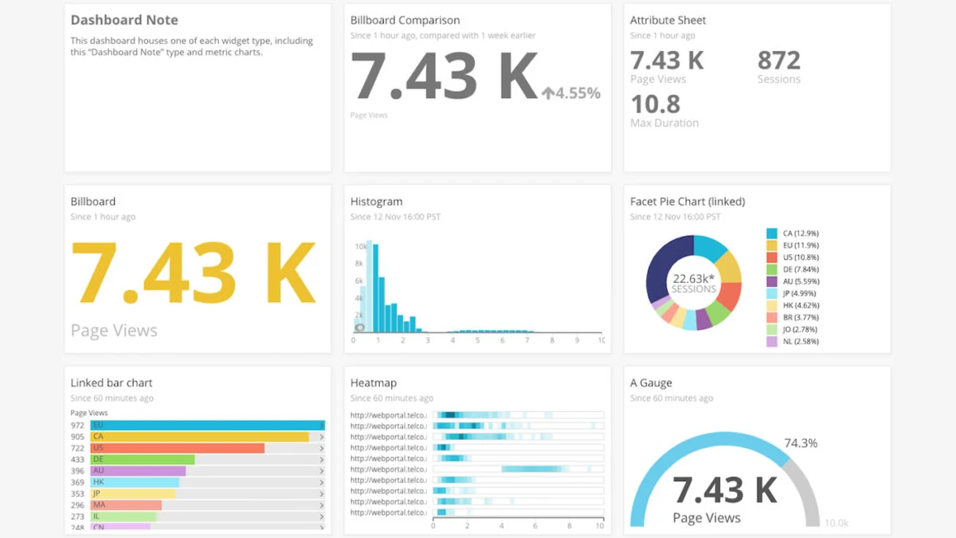This screenshot has width=956, height=538.
Task: Click the US legend color swatch
Action: coord(771,257)
